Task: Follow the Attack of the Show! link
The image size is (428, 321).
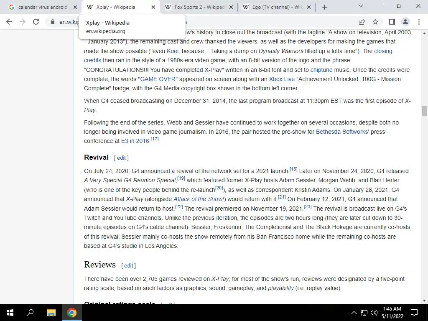Action: 199,199
